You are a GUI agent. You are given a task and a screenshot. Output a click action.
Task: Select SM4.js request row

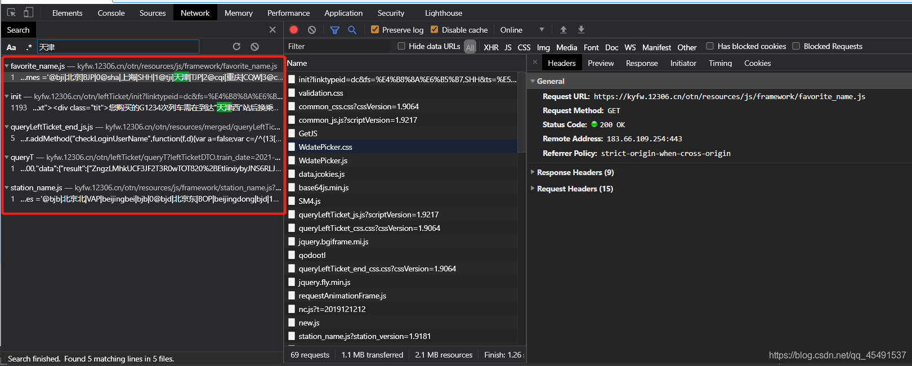402,201
